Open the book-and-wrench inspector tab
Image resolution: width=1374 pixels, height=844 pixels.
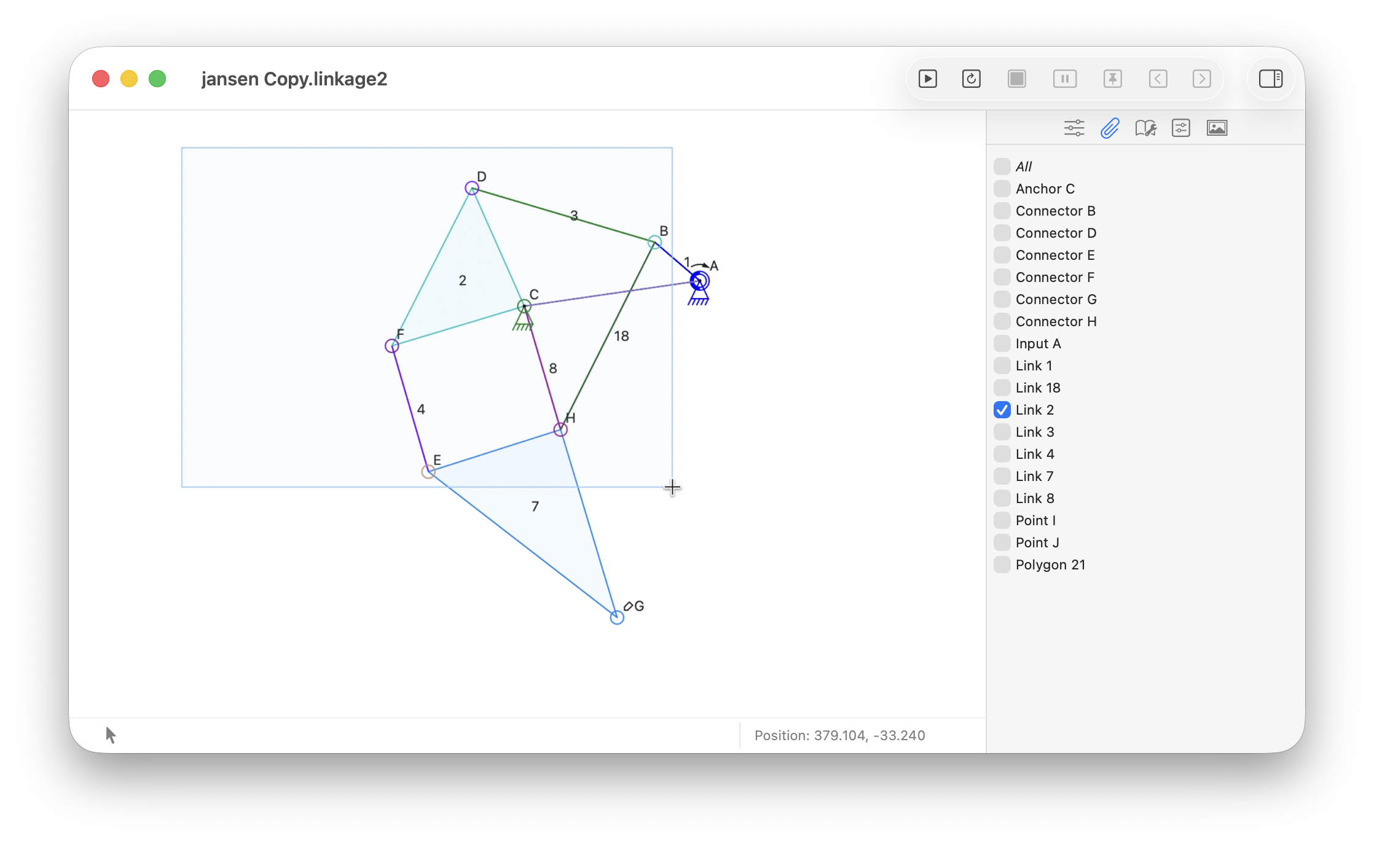click(x=1145, y=128)
